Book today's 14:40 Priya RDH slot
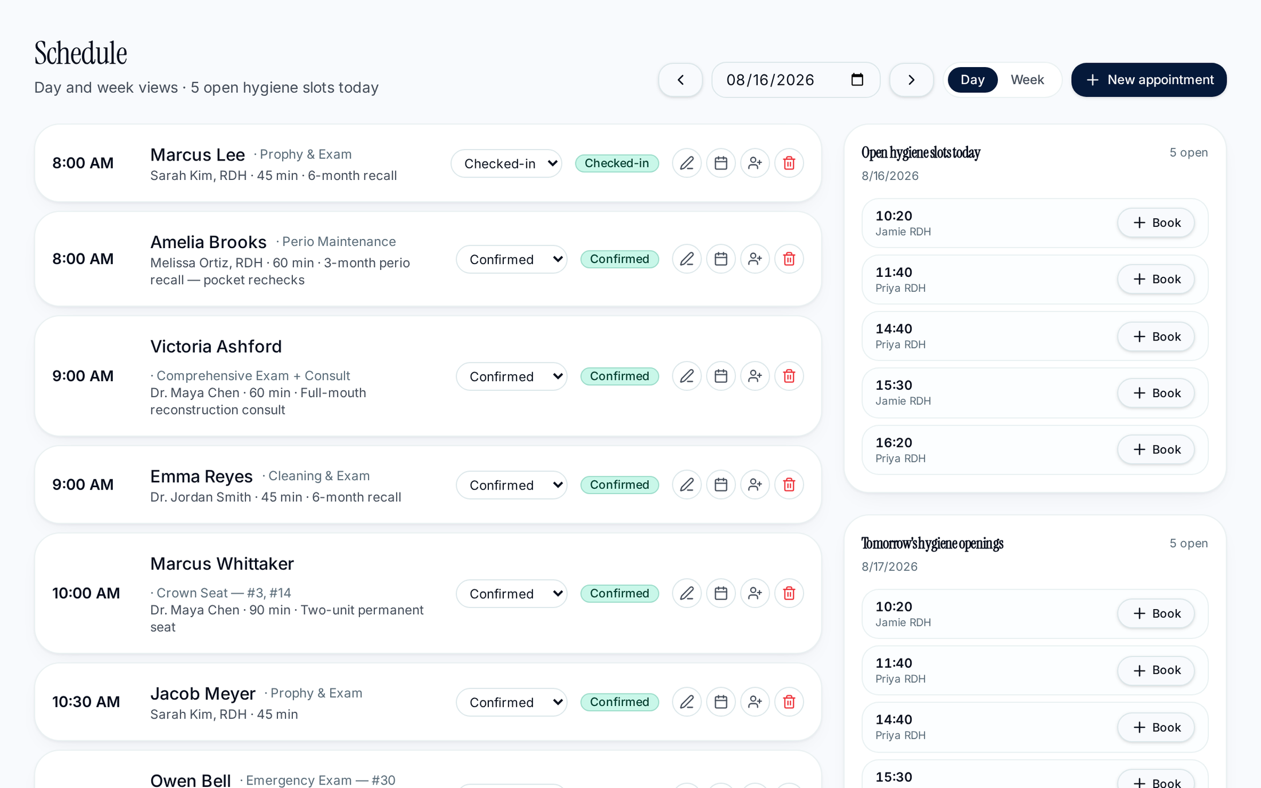 1156,336
